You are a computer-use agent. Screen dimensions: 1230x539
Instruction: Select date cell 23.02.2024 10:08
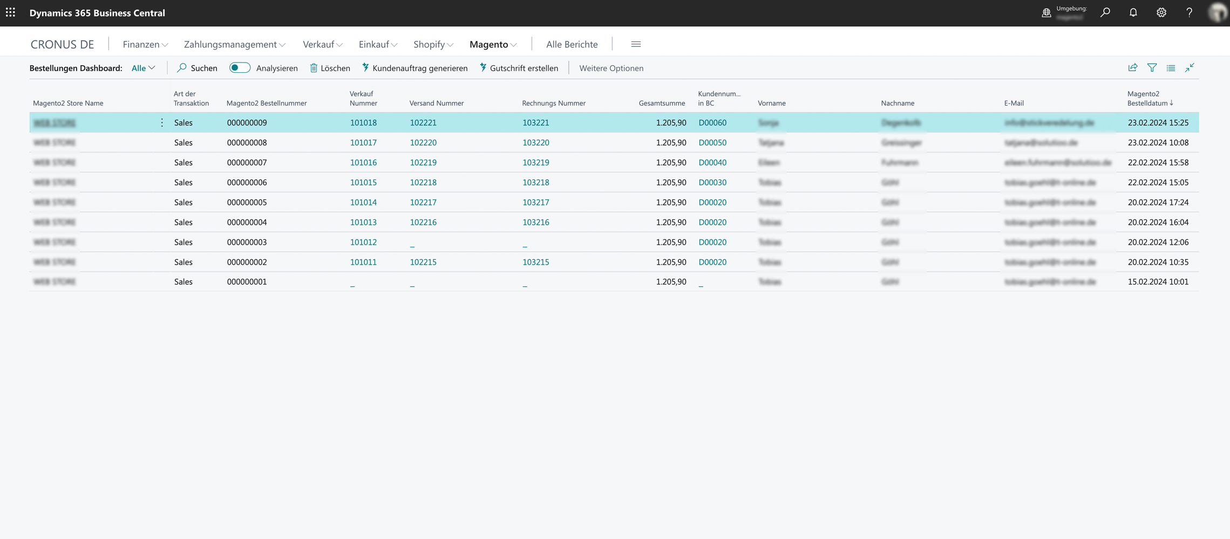(x=1158, y=143)
